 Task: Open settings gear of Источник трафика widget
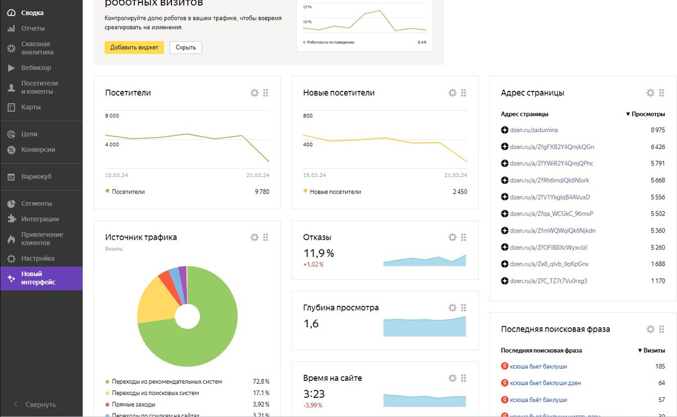(x=254, y=237)
